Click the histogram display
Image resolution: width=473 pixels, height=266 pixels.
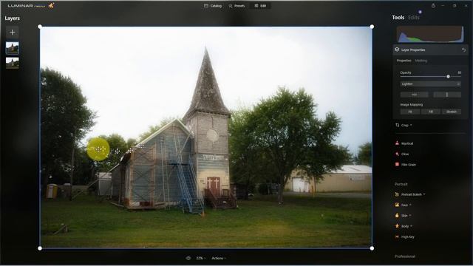(430, 34)
